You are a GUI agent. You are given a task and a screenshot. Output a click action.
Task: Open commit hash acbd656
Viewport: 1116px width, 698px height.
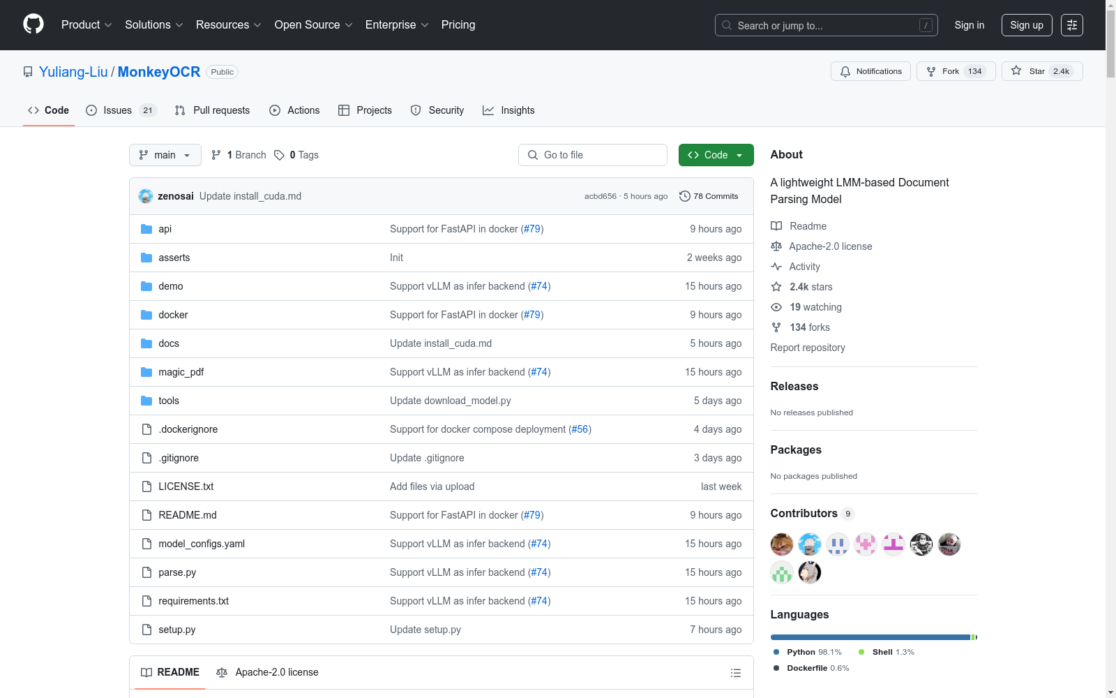pyautogui.click(x=601, y=196)
